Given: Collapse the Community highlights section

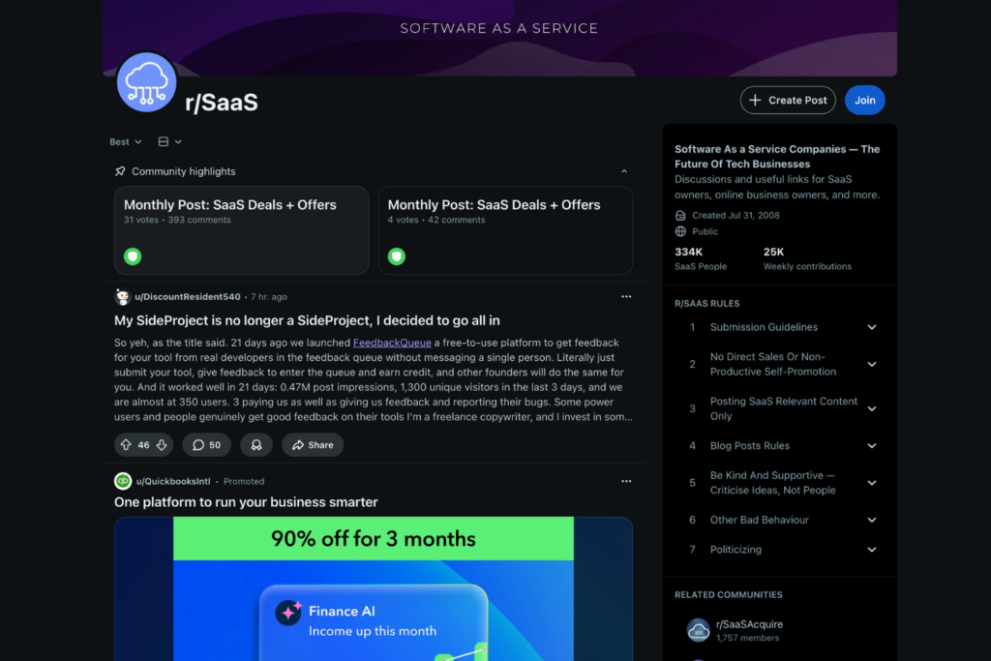Looking at the screenshot, I should click(x=624, y=170).
